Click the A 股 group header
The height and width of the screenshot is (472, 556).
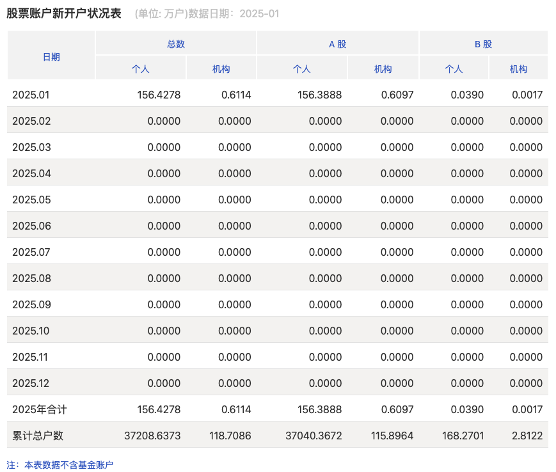coord(337,44)
